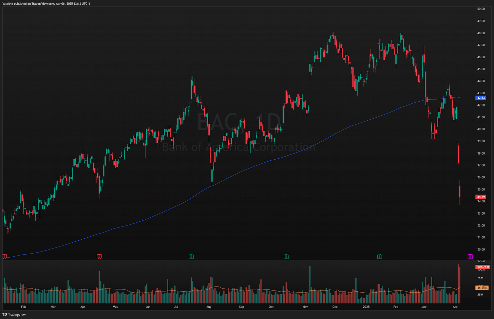Click the 75M volume axis label
The width and height of the screenshot is (494, 319).
point(480,278)
